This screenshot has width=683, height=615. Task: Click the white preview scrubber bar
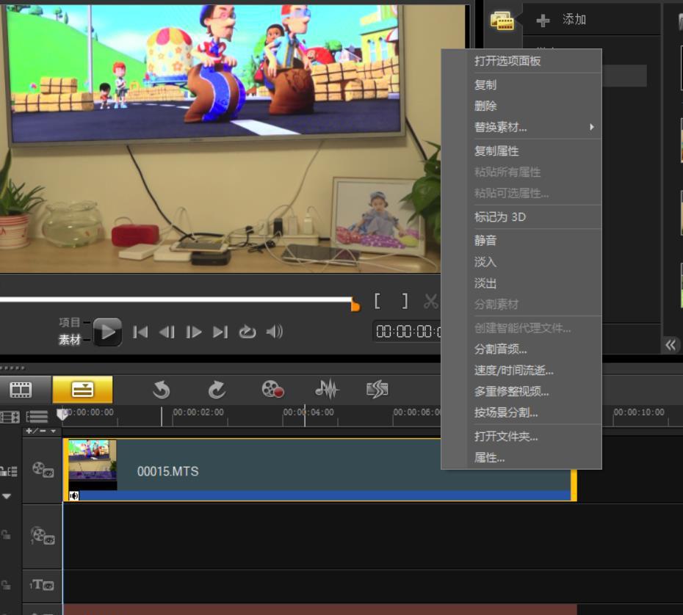coord(176,299)
